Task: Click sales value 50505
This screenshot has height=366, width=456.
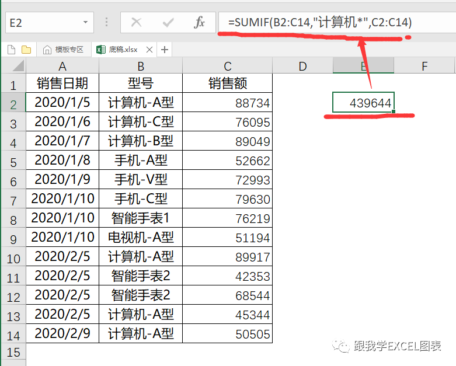Action: point(228,333)
